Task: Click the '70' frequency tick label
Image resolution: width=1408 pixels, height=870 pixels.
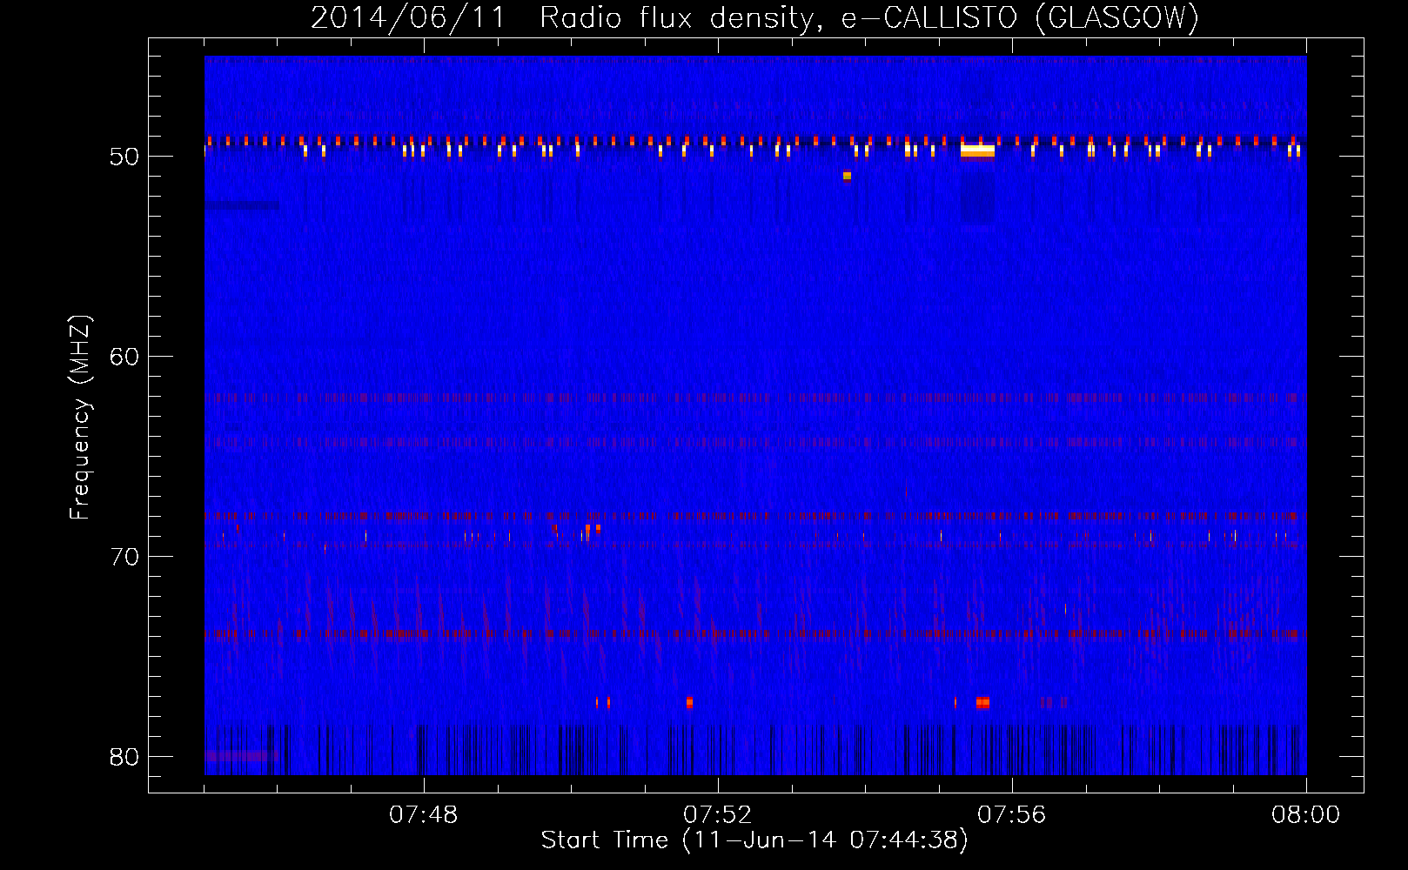Action: point(124,557)
